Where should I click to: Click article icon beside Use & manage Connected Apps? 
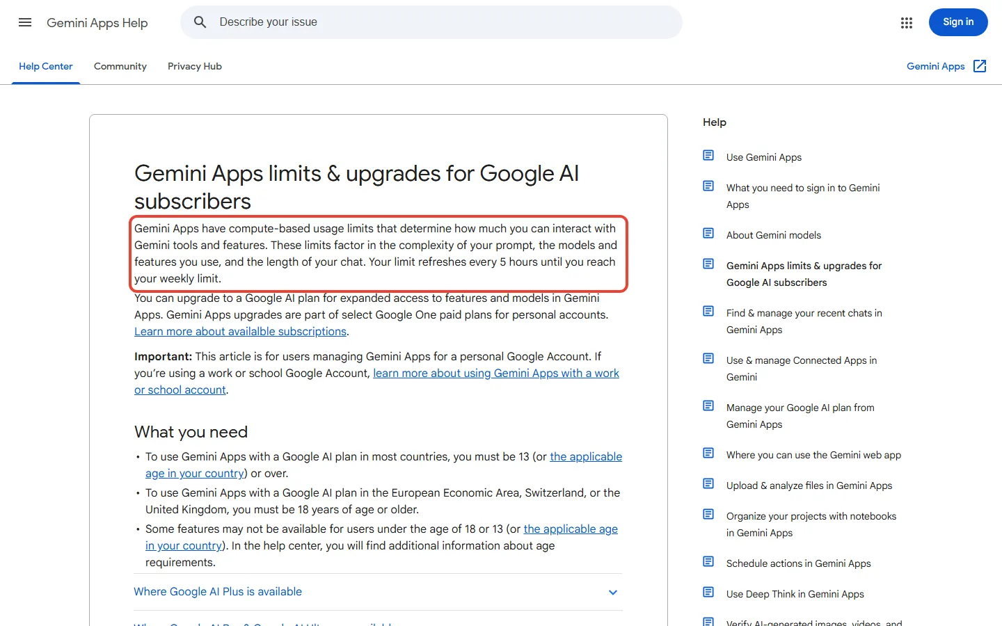708,359
